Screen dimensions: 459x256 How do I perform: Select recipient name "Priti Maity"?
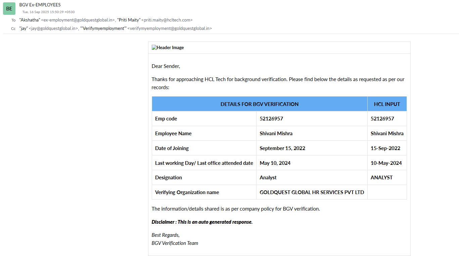pos(129,20)
